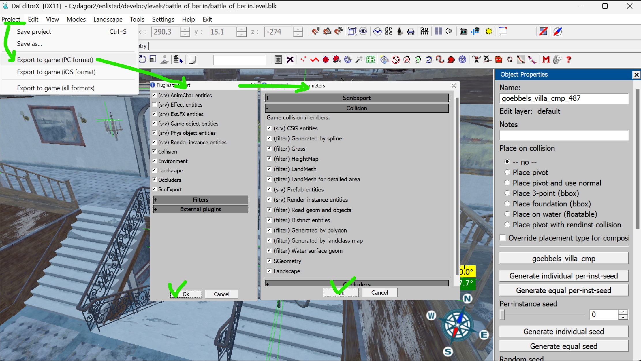Select Export to game PC format
The width and height of the screenshot is (641, 361).
[x=54, y=59]
